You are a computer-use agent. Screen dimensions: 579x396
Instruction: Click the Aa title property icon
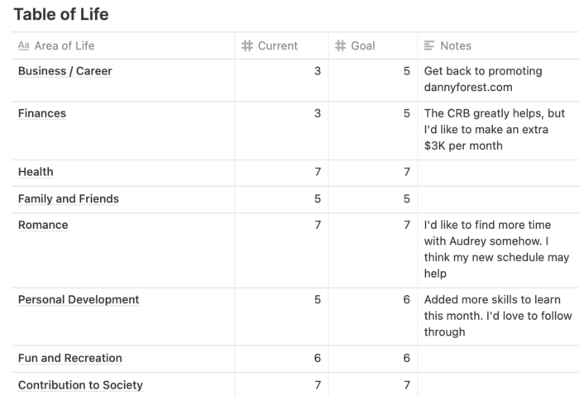pos(24,45)
